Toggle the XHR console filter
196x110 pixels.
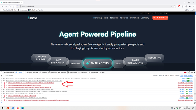[185, 75]
